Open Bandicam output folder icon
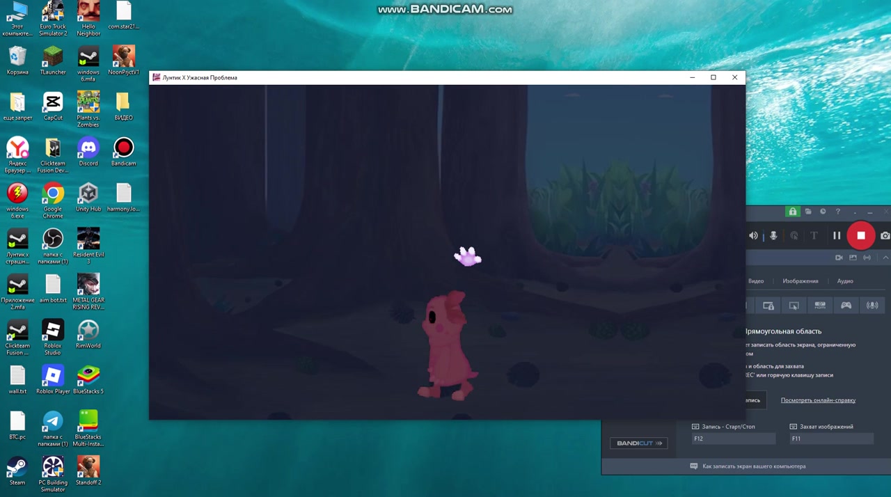This screenshot has height=497, width=891. point(808,212)
